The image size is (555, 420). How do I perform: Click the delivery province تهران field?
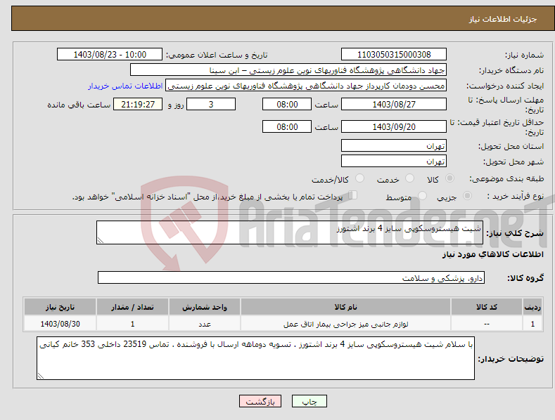[x=394, y=145]
